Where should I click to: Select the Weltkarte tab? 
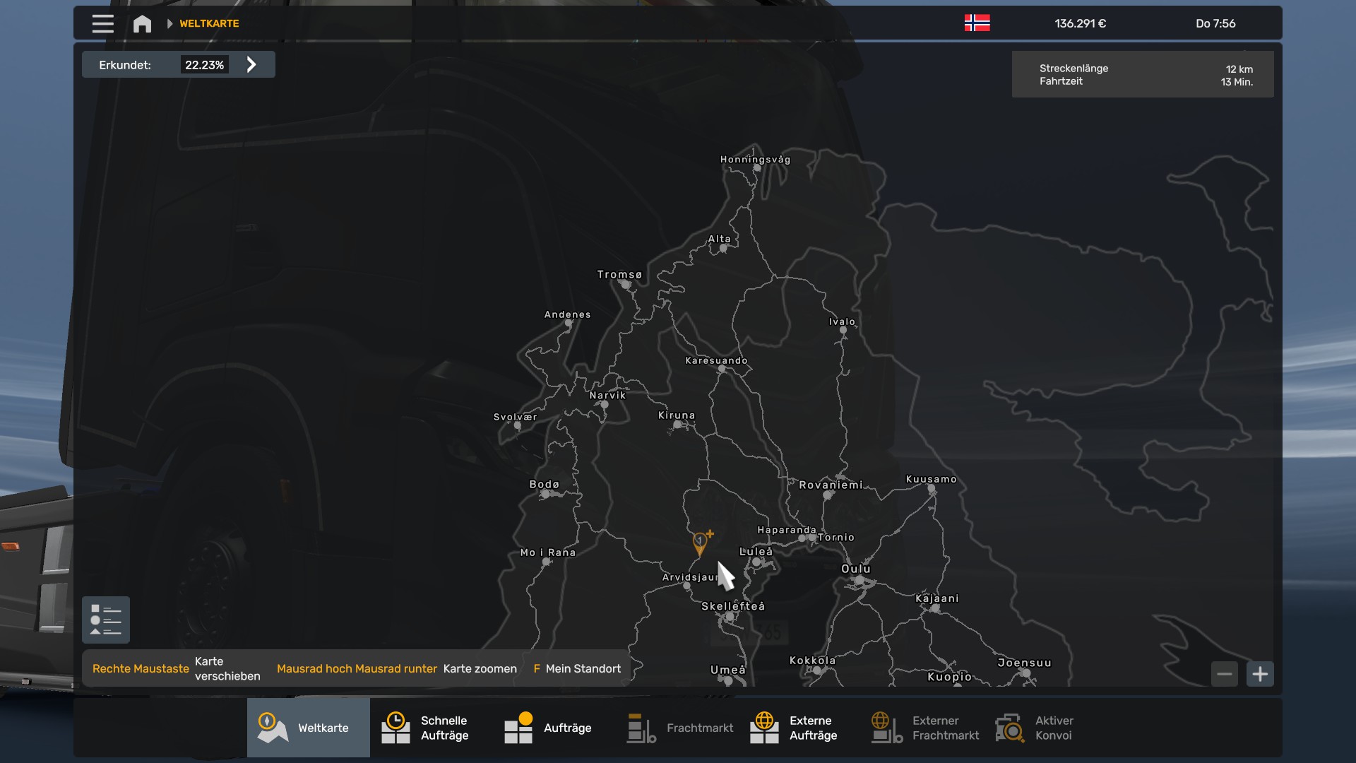coord(309,728)
